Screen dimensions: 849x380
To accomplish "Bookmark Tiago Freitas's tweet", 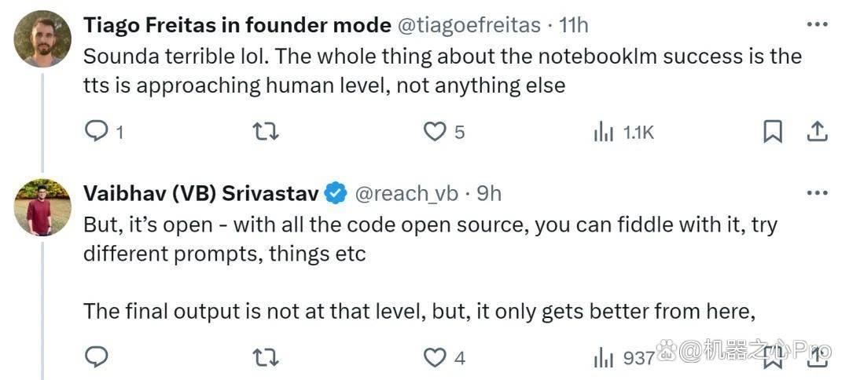I will [773, 132].
